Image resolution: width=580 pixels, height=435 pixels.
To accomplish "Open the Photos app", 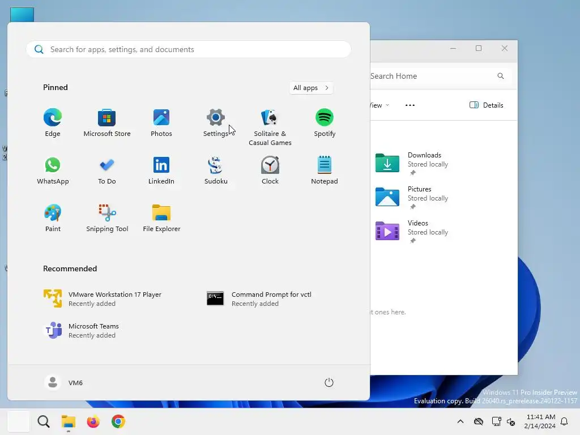I will pyautogui.click(x=161, y=123).
